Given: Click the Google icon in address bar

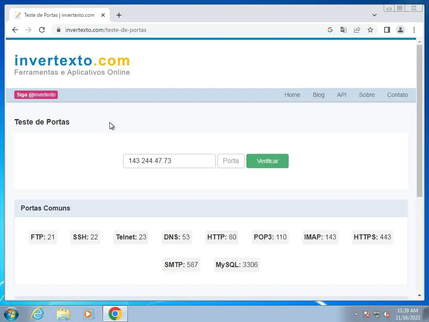Looking at the screenshot, I should (330, 30).
